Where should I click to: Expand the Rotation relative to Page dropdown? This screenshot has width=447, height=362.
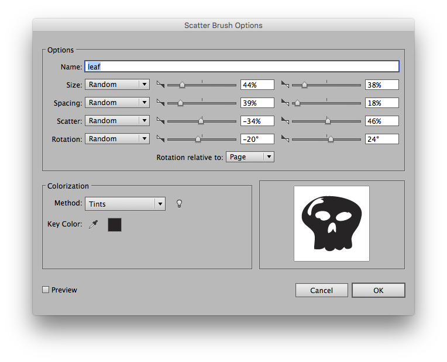(x=250, y=157)
